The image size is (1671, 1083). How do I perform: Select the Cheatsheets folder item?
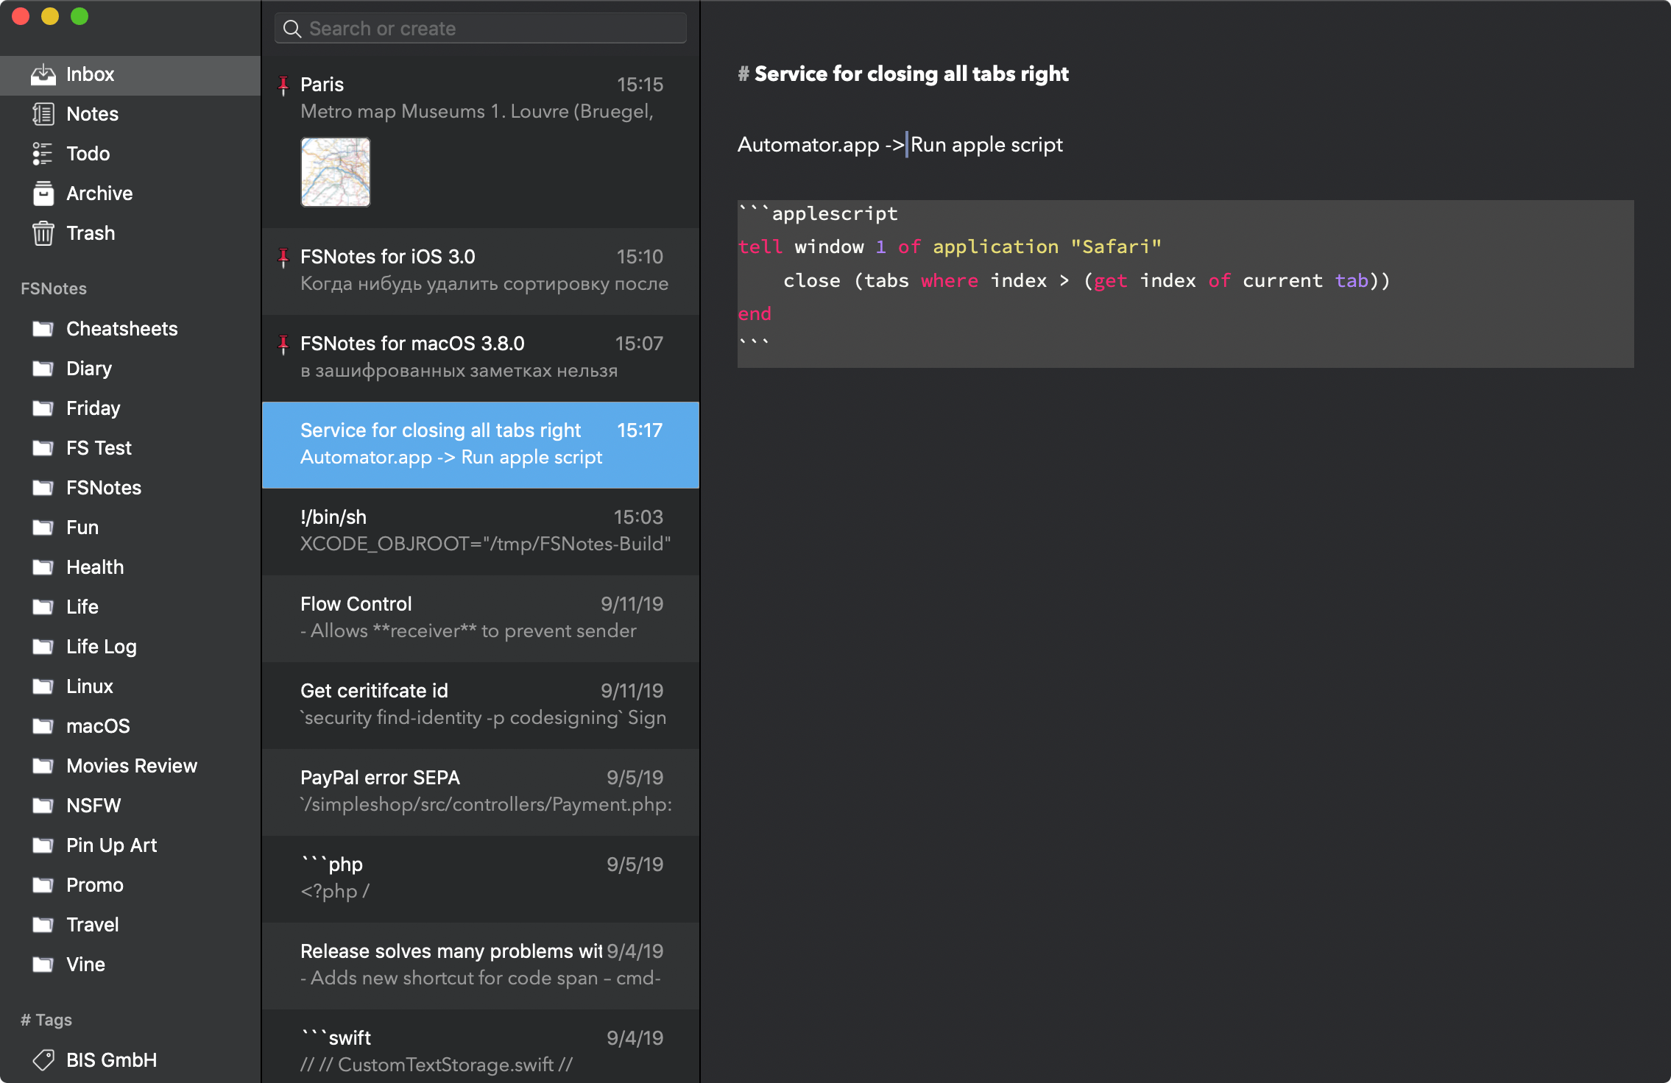pyautogui.click(x=121, y=327)
